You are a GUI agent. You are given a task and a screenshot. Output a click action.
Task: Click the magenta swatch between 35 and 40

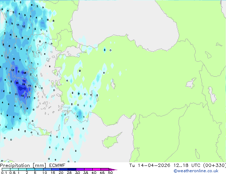click(x=88, y=169)
